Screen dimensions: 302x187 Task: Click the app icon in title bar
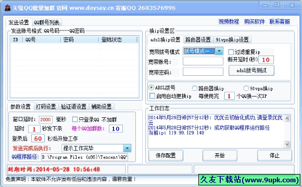[x=7, y=8]
